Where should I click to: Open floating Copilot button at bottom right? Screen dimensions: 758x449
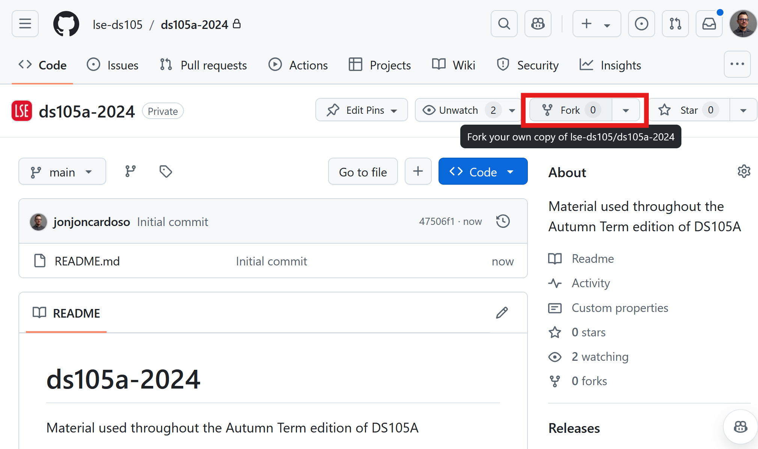point(740,427)
